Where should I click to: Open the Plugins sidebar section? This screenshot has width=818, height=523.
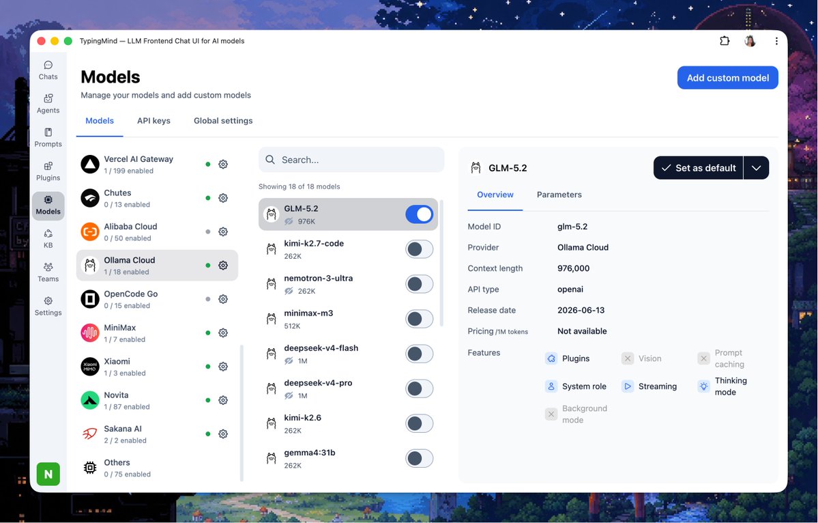[x=48, y=171]
